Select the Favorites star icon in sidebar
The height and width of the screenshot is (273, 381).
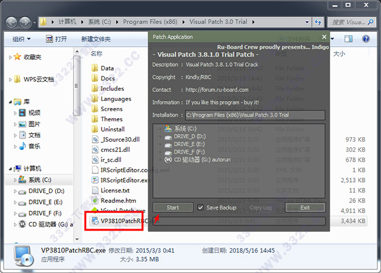click(17, 57)
